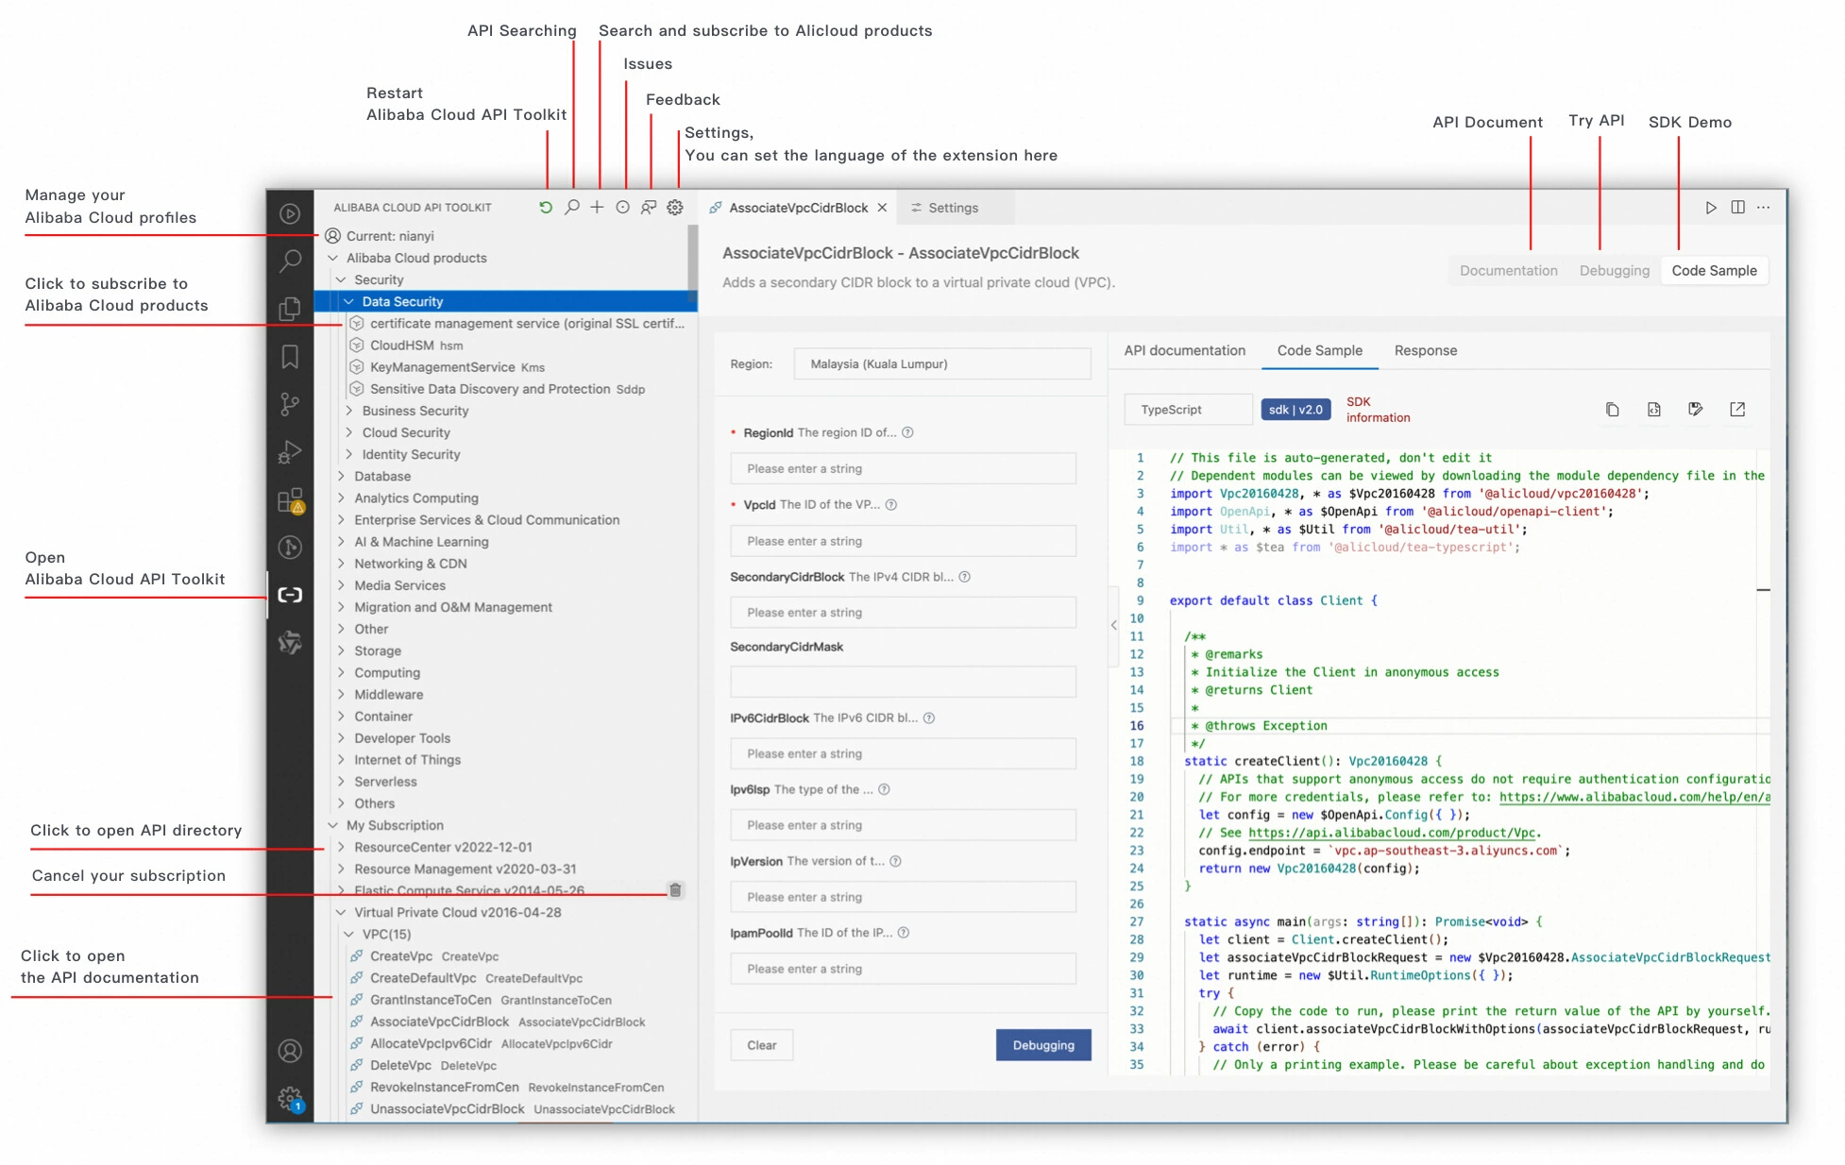Click the Clear button

coord(761,1045)
